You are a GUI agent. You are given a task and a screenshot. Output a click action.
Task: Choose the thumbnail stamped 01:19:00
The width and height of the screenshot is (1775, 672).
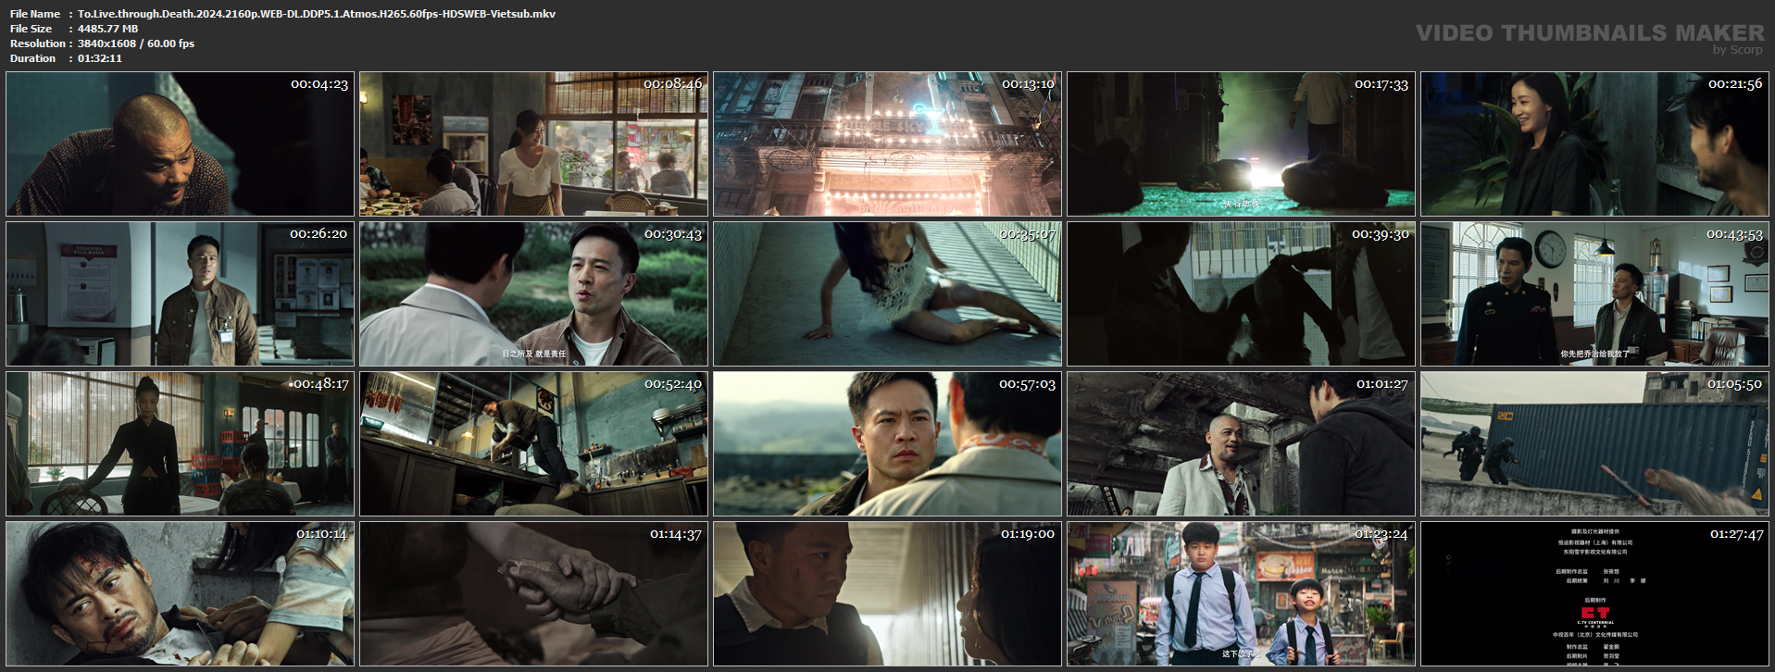887,594
